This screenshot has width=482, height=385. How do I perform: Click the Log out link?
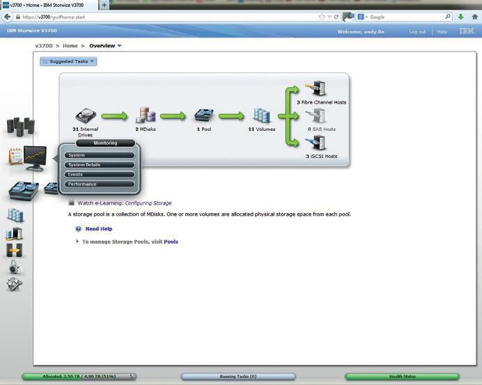click(x=417, y=31)
